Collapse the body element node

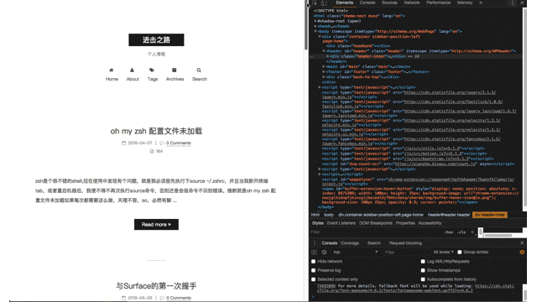coord(315,31)
